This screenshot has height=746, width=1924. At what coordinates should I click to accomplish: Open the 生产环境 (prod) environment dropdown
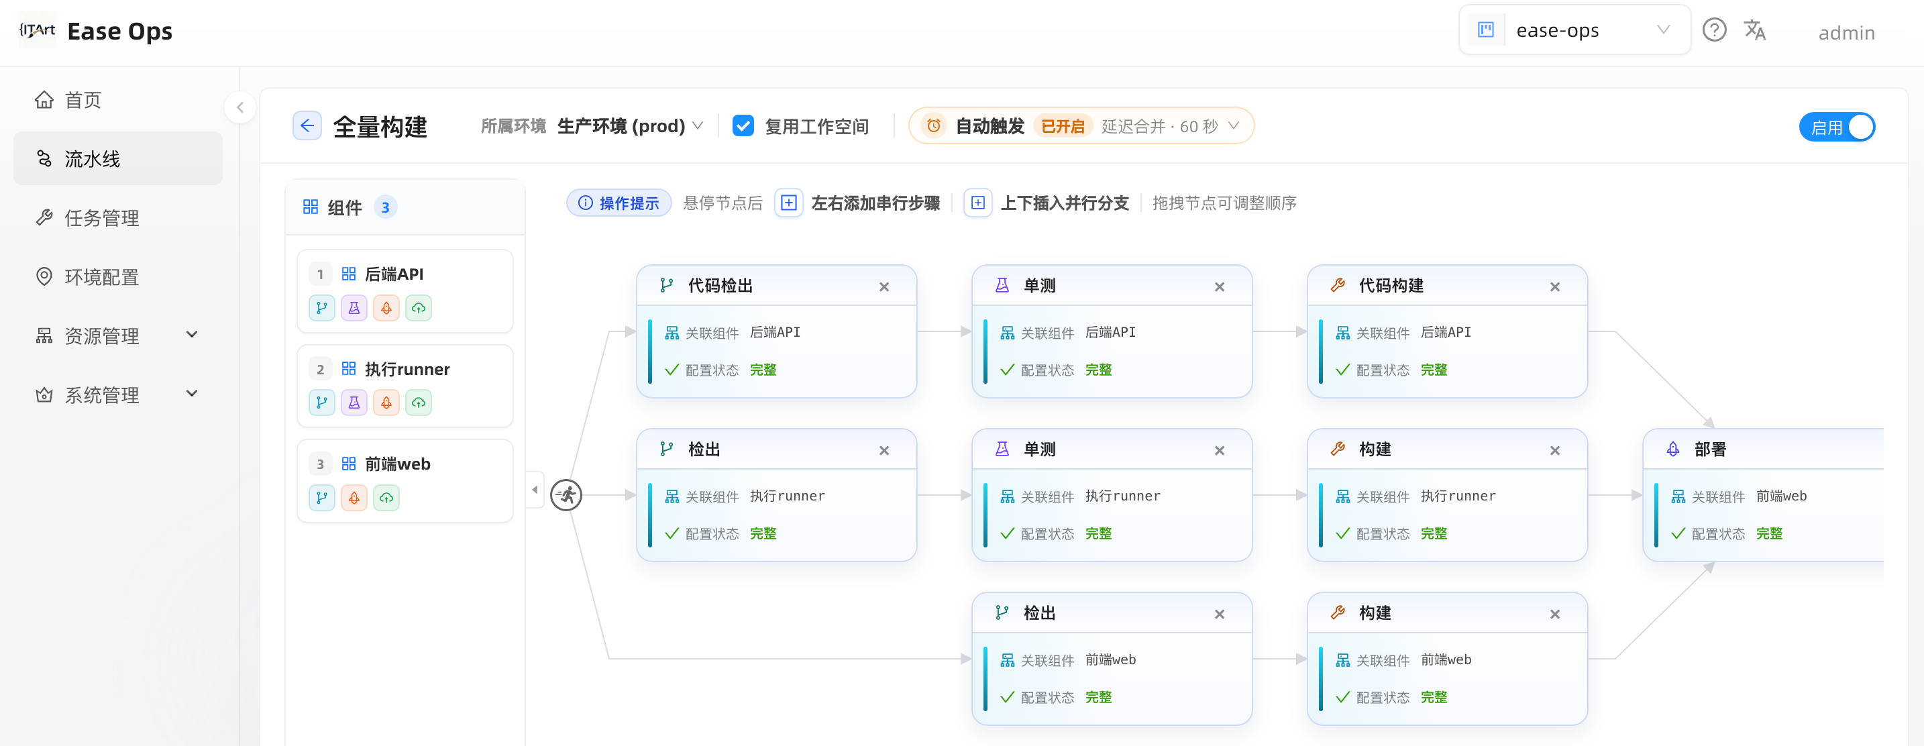point(631,125)
